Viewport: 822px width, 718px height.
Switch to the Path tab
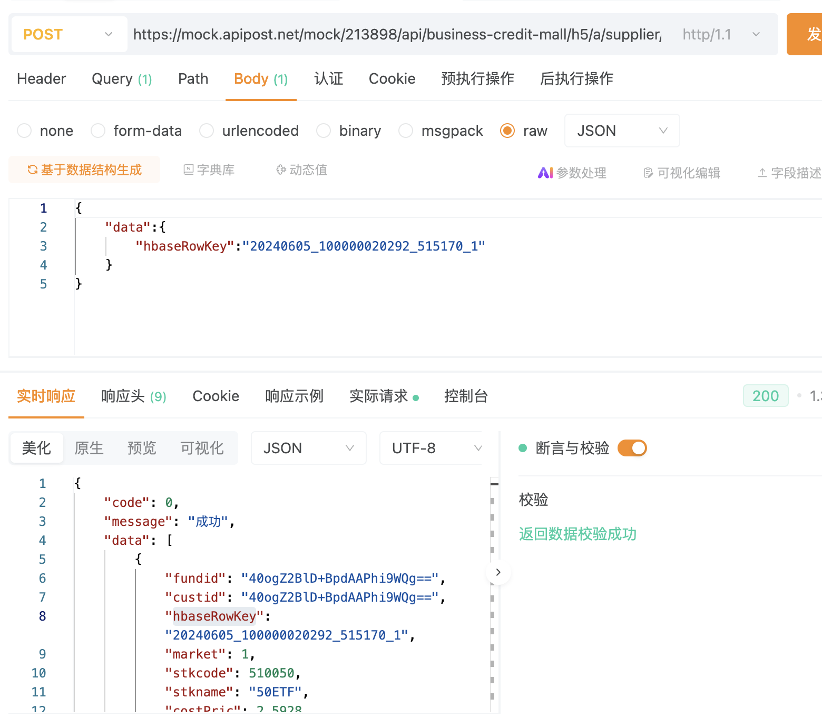193,79
